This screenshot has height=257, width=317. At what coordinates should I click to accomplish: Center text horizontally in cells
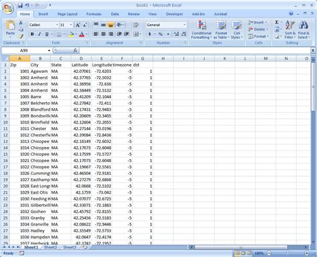click(103, 34)
